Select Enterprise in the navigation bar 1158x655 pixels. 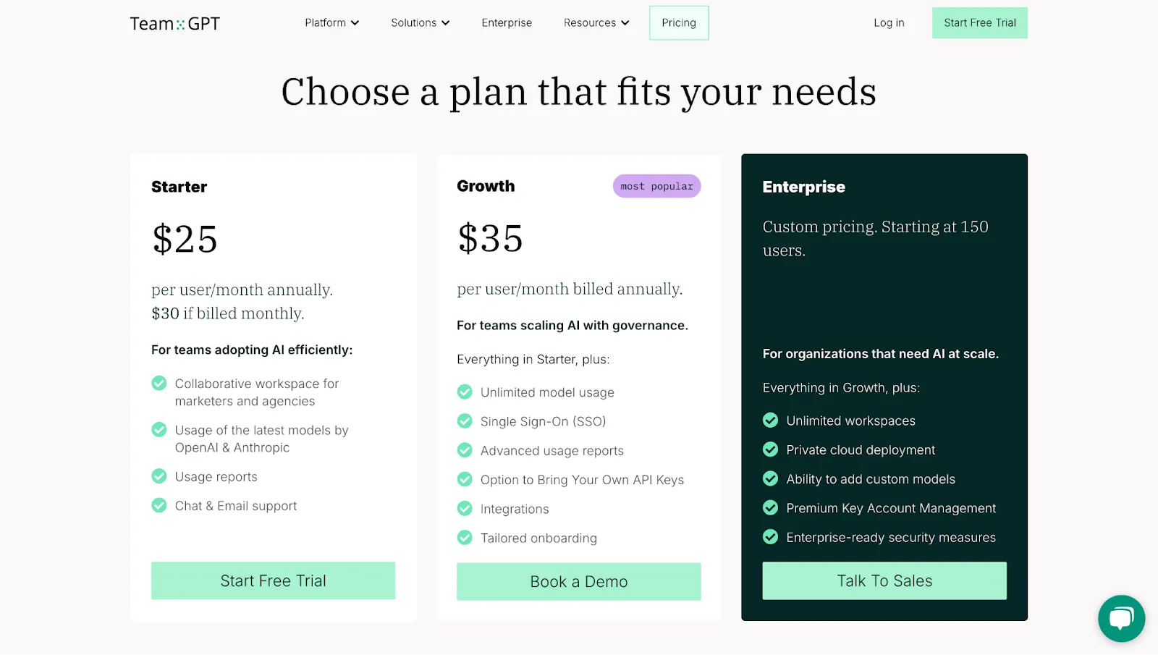(507, 22)
